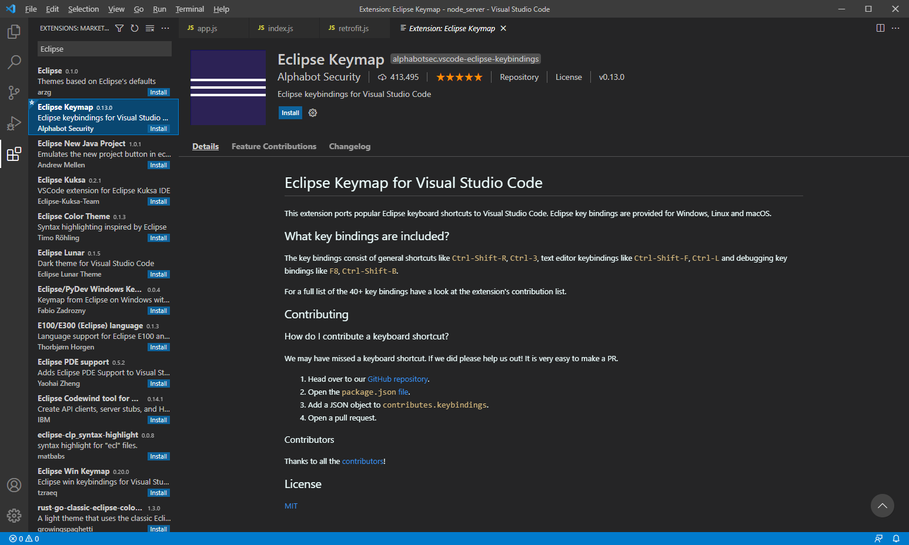Open the View menu
Screen dimensions: 909x545
click(116, 9)
